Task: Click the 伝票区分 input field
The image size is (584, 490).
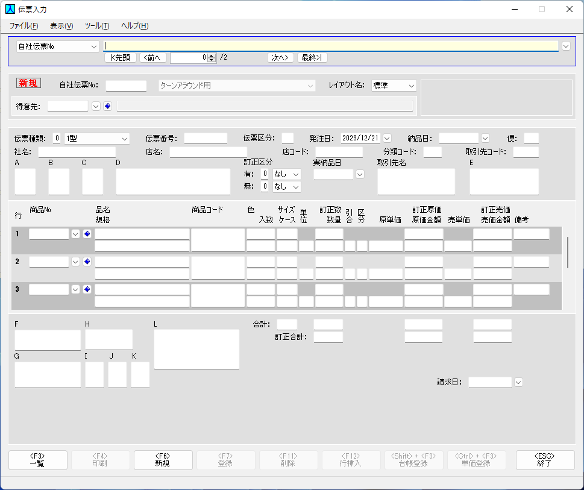Action: point(287,138)
